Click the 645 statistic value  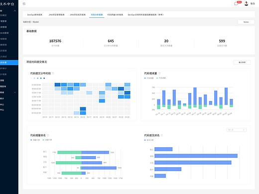point(111,41)
